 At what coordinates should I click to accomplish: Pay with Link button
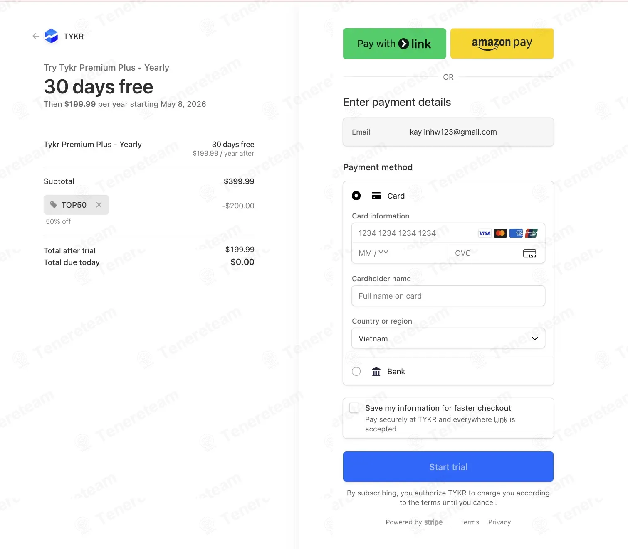coord(394,44)
